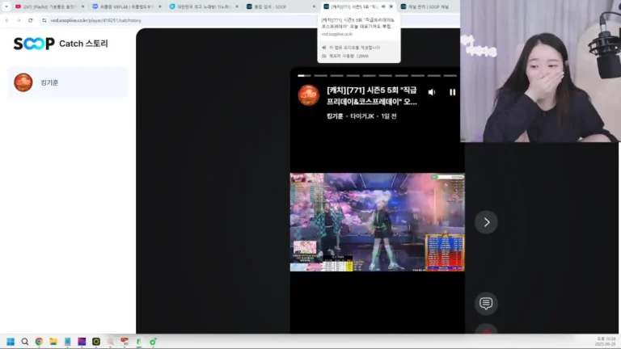Open the dark app with yellow circle icon
This screenshot has height=349, width=621.
[96, 342]
